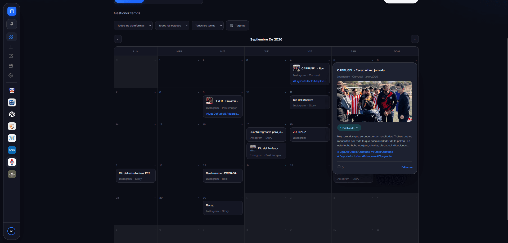Open the tasks checkbox icon in sidebar
This screenshot has width=508, height=243.
point(11,56)
